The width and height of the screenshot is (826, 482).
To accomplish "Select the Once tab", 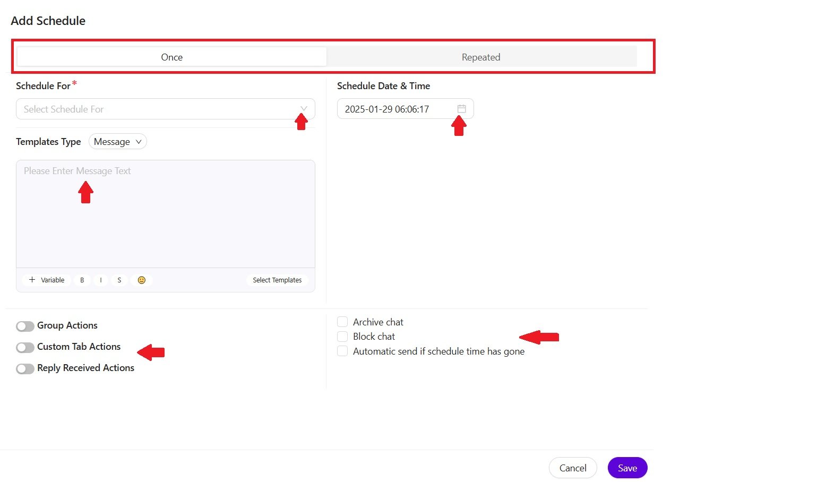I will [x=171, y=57].
